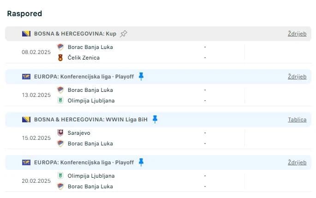The image size is (316, 198).
Task: Open Ždrijeb link for 13.02.2025 Playoff section
Action: click(x=297, y=77)
